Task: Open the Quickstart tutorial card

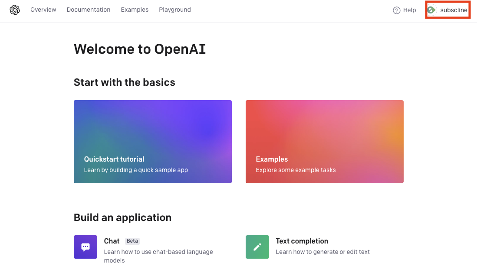Action: click(x=153, y=142)
